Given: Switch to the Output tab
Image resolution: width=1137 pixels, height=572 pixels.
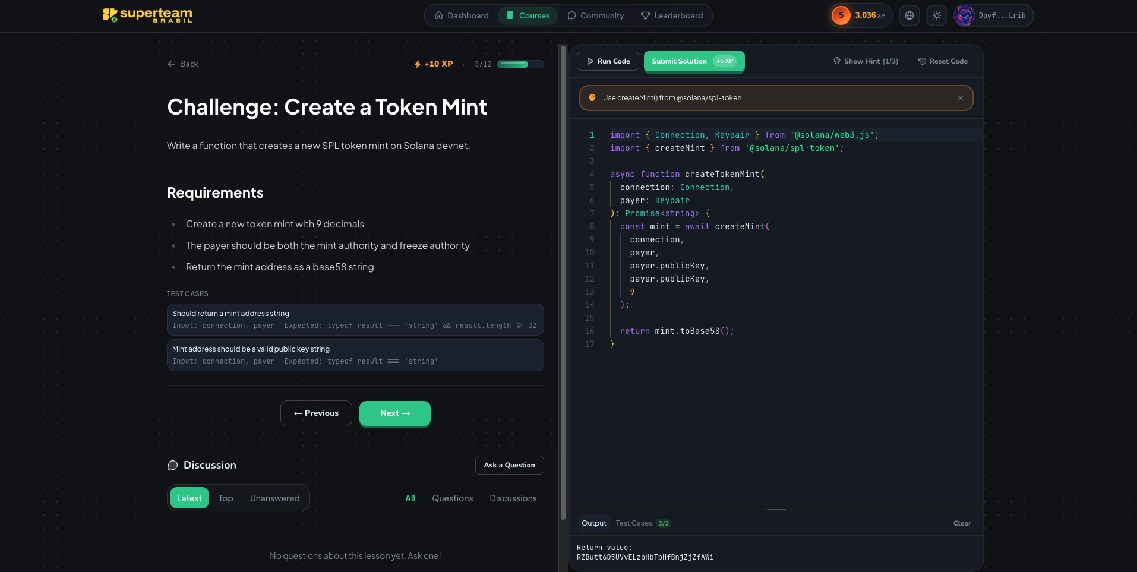Looking at the screenshot, I should pyautogui.click(x=594, y=523).
